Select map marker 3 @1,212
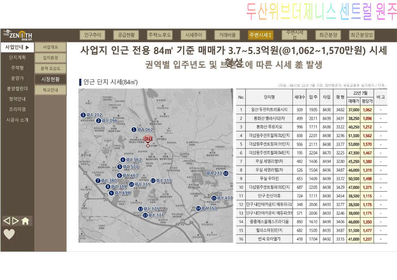 point(92,115)
